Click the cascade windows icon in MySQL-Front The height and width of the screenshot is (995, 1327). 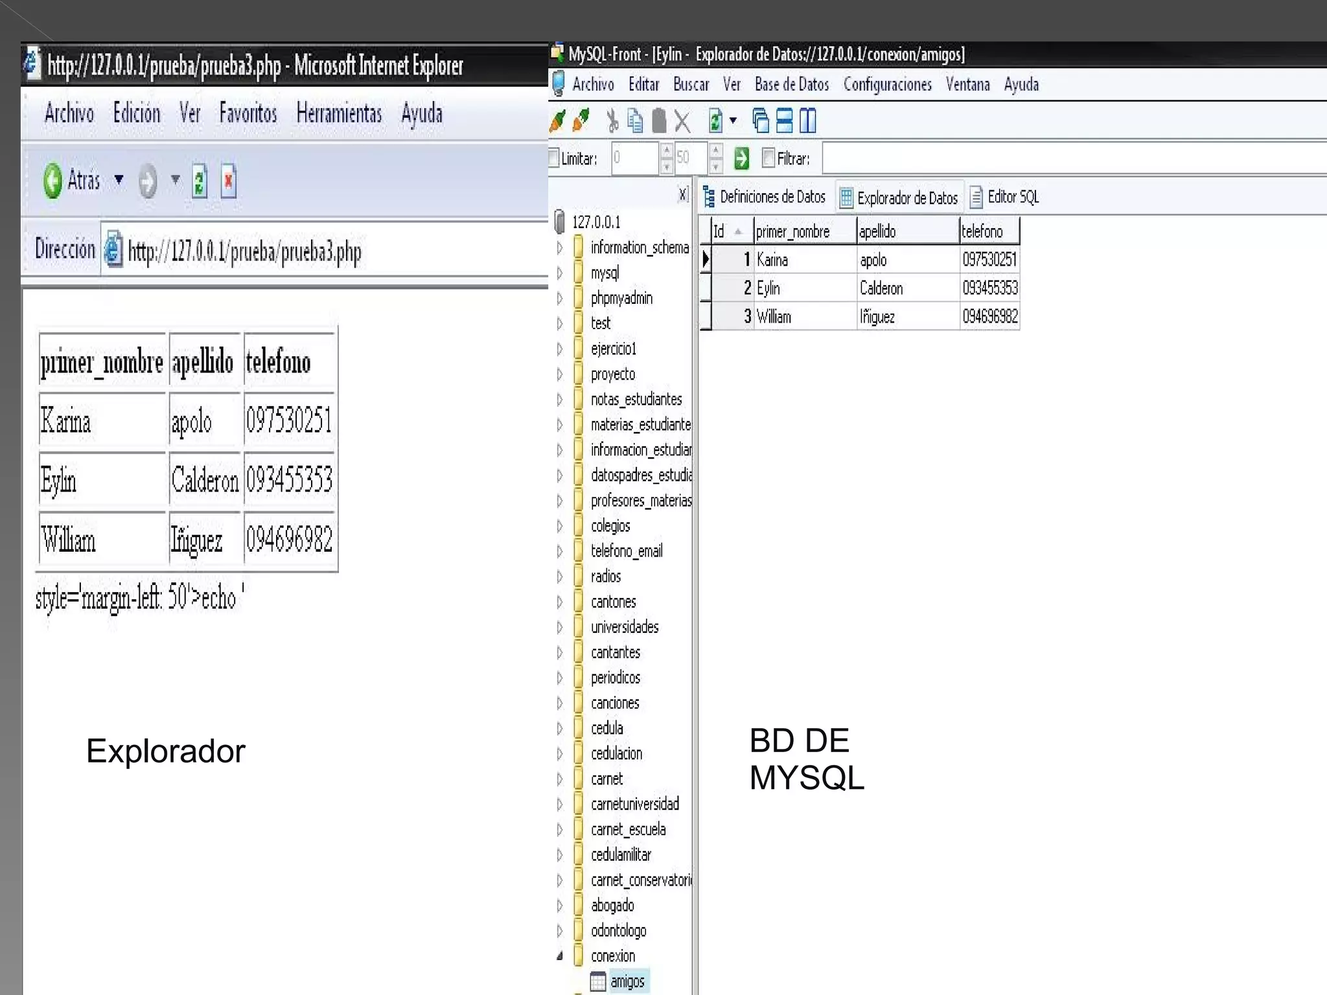(x=761, y=120)
